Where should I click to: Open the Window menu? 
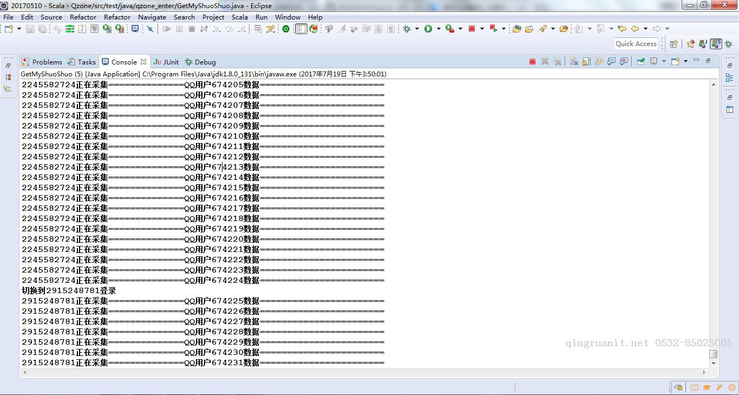287,17
